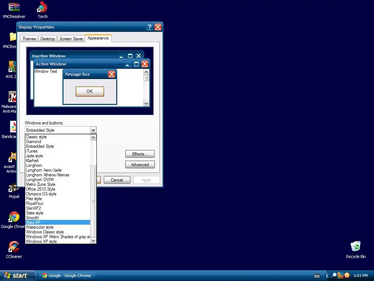Viewport: 374px width, 281px height.
Task: Switch to the Desktop tab
Action: click(48, 39)
